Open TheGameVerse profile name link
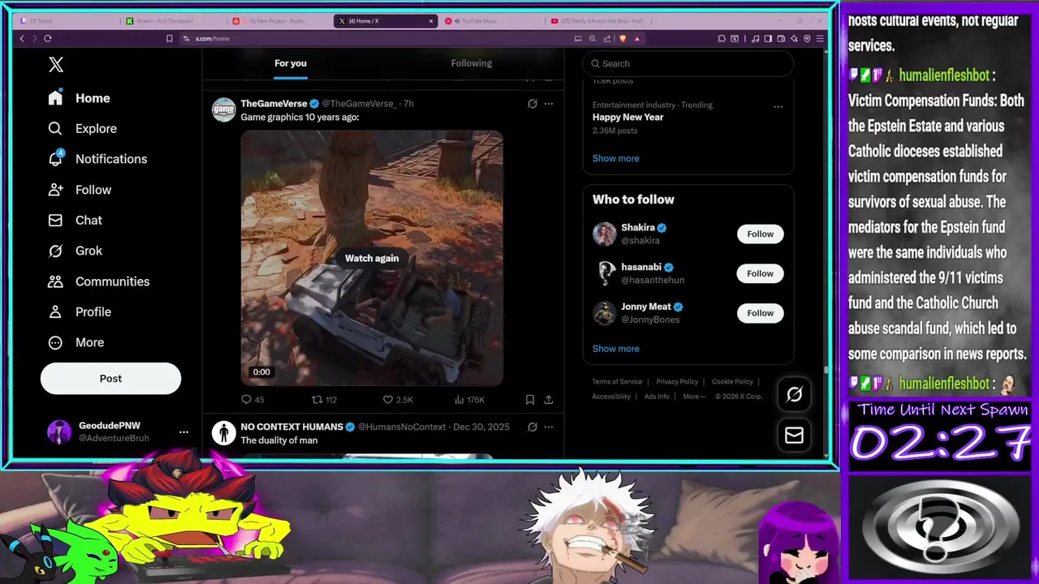 [x=274, y=104]
